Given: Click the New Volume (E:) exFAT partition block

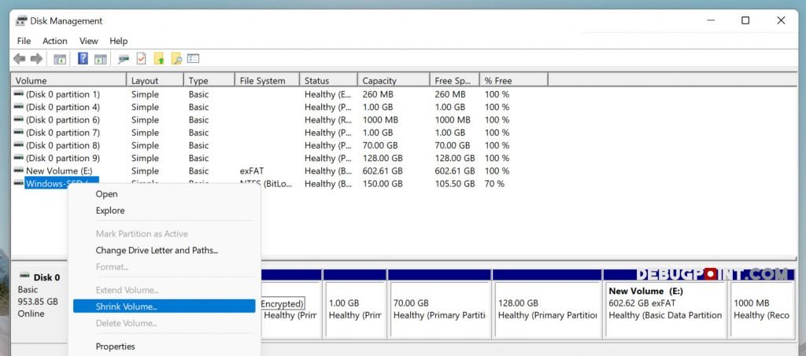Looking at the screenshot, I should pos(665,309).
